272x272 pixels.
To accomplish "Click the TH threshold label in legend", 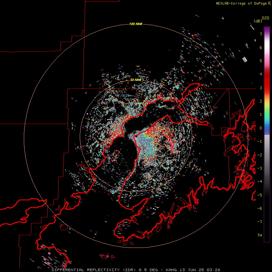I will coord(260,235).
